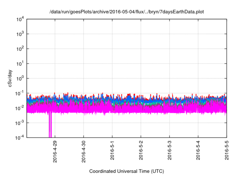Click the 10^-4 y-axis tick label

[20, 137]
